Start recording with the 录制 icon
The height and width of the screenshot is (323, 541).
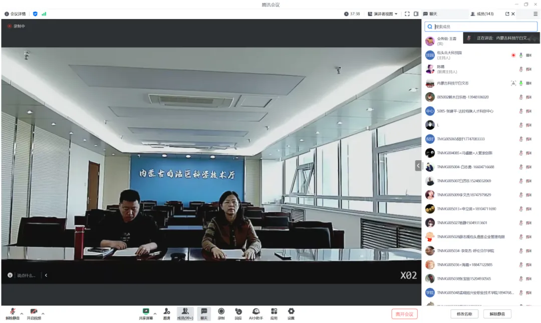pos(220,312)
